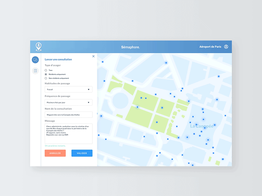The height and width of the screenshot is (196, 262).
Task: Click the Nom de la consultation field
Action: pos(68,115)
